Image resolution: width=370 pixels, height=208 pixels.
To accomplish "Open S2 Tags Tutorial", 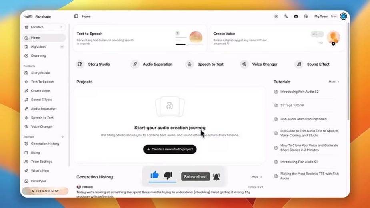I will pyautogui.click(x=292, y=105).
